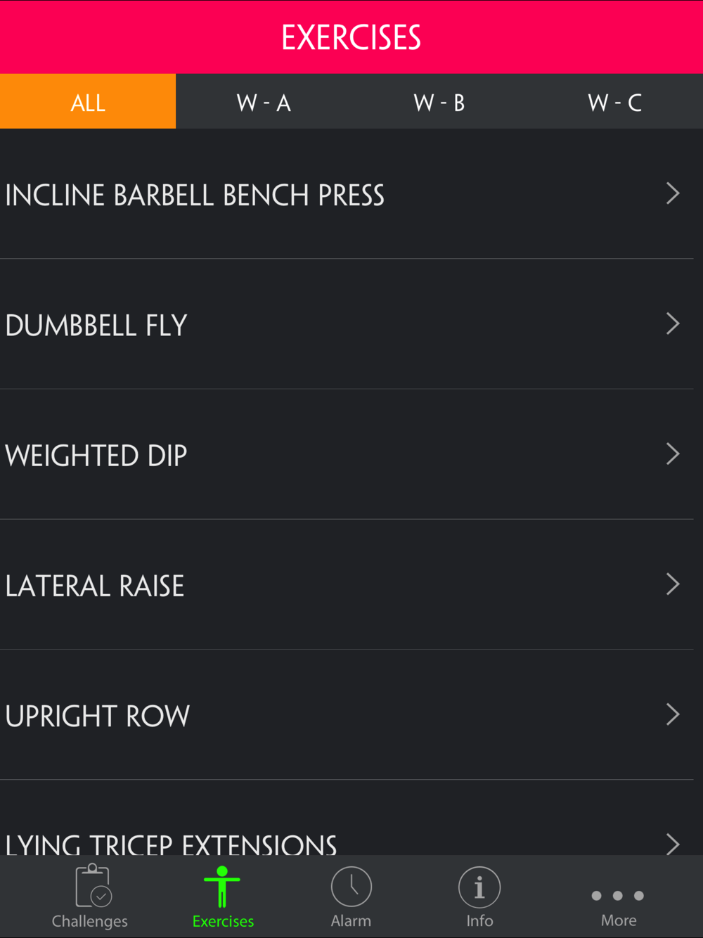Tap the Lateral Raise chevron arrow
The height and width of the screenshot is (938, 703).
coord(673,584)
